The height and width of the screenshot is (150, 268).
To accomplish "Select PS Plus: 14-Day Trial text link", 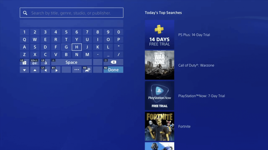I will point(194,35).
